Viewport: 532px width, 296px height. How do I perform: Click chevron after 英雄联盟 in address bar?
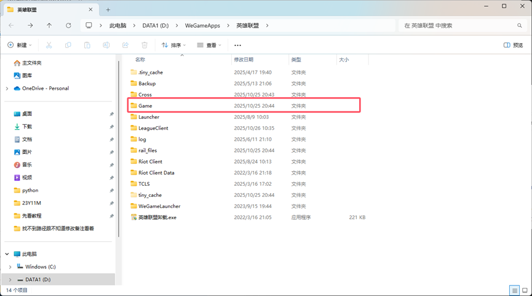coord(268,25)
